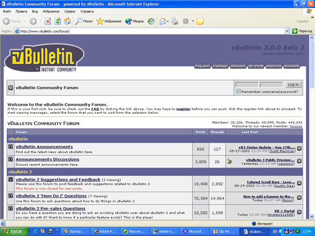The height and width of the screenshot is (236, 315).
Task: Open vBulletin 2 'How Do I' Questions forum
Action: 51,195
